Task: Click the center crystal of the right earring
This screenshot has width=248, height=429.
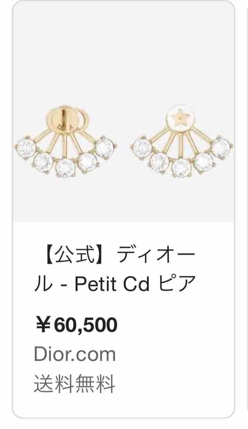Action: [x=181, y=168]
